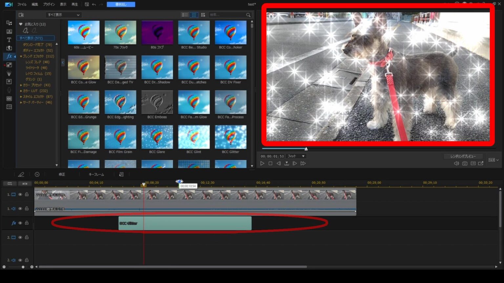The image size is (504, 283).
Task: Click the undo arrow in top toolbar
Action: 94,4
